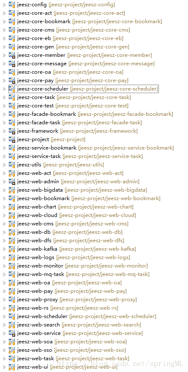Viewport: 188px width, 372px height.
Task: Select the jeesz-service-task project name
Action: (39, 156)
